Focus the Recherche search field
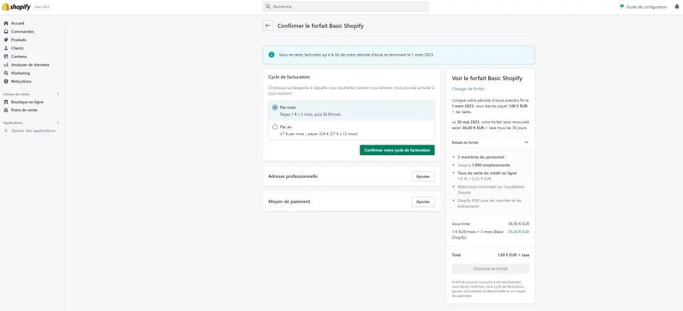This screenshot has height=311, width=683. pyautogui.click(x=346, y=7)
